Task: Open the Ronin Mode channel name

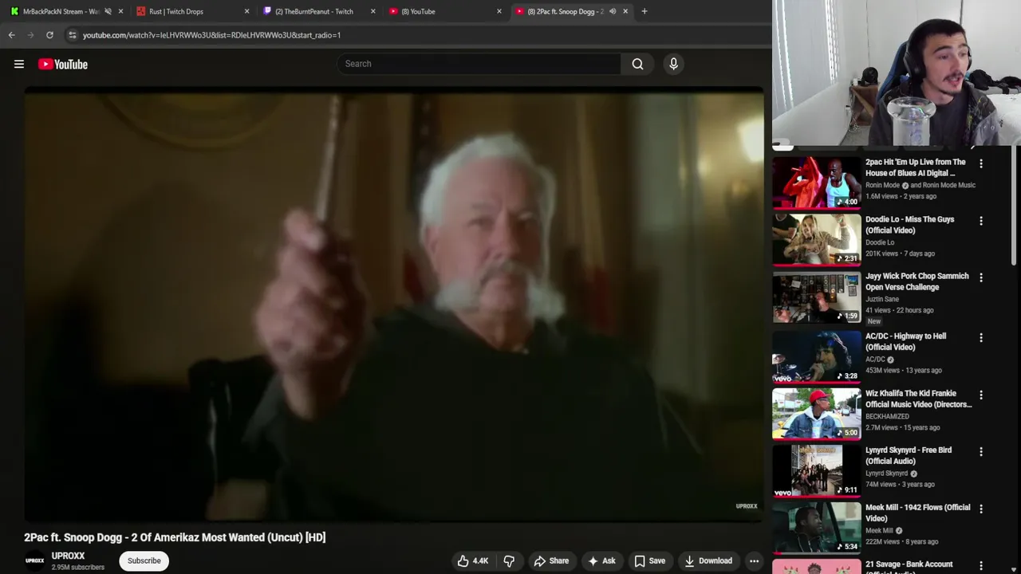Action: (882, 185)
